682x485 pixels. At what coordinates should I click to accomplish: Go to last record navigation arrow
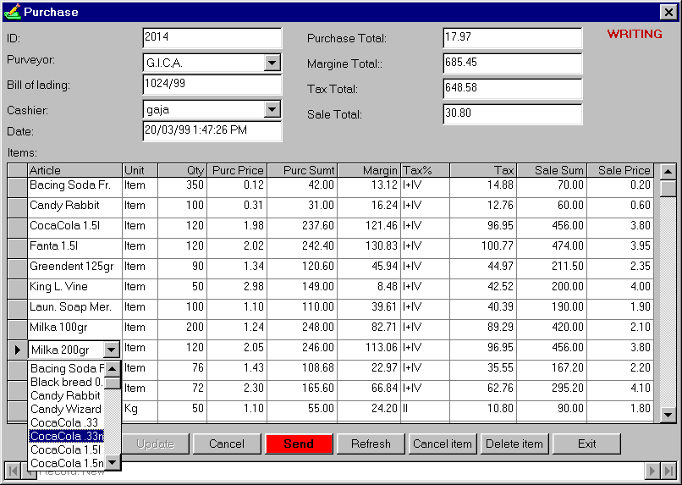click(x=668, y=471)
